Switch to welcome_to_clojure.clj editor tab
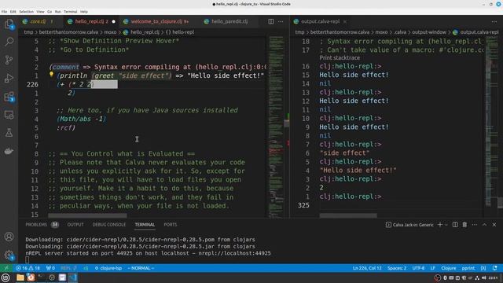 click(x=160, y=21)
